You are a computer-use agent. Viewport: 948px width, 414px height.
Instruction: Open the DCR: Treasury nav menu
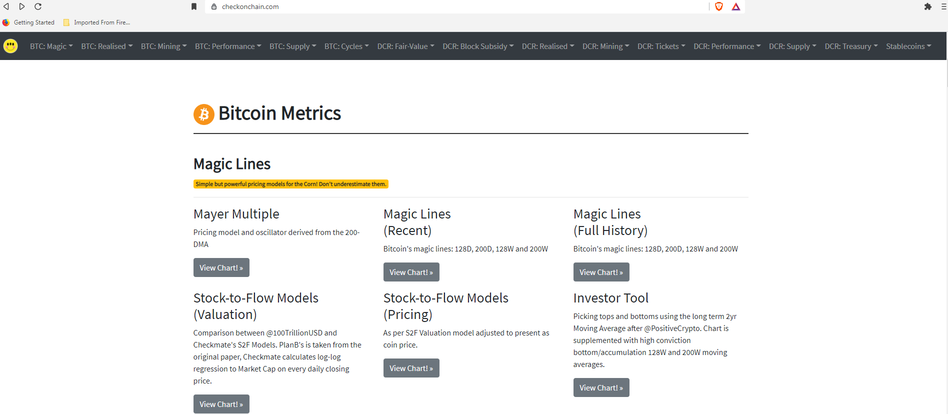click(851, 46)
